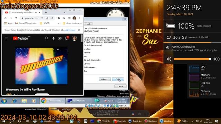Screen dimensions: 221x124
Task: Bookmark the page with the star icon
Action: [x=52, y=18]
